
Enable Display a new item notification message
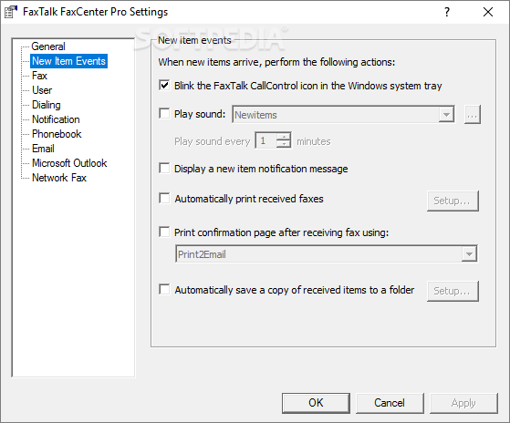tap(164, 169)
